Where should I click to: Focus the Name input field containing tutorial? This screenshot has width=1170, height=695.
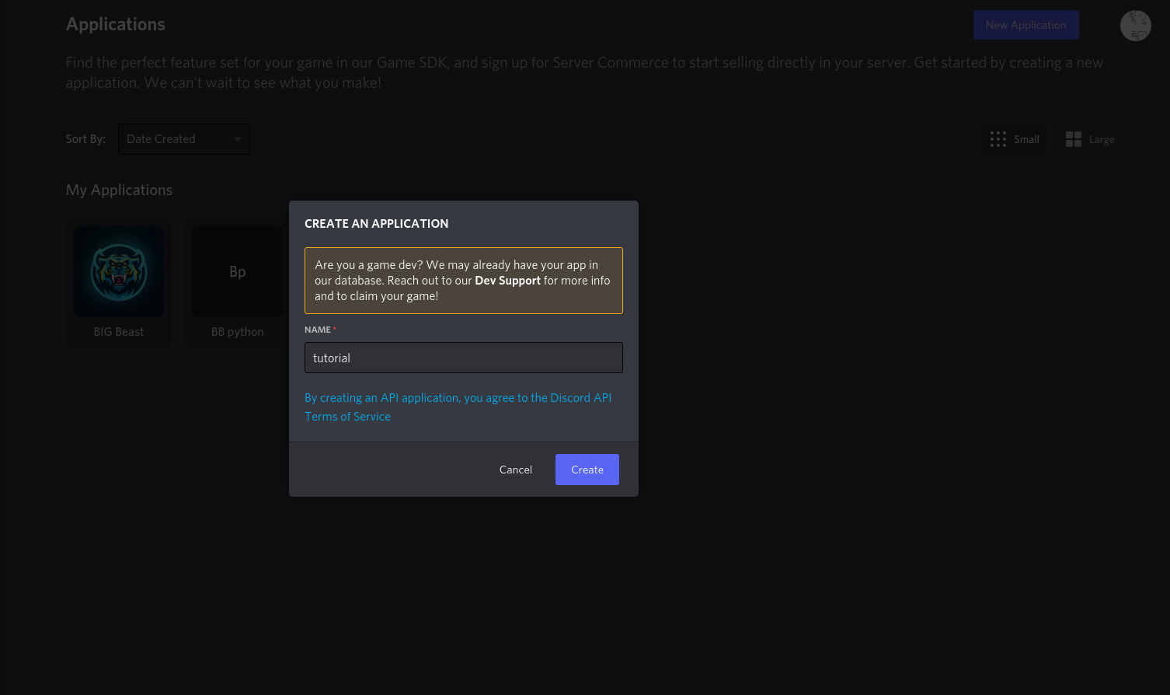coord(464,358)
